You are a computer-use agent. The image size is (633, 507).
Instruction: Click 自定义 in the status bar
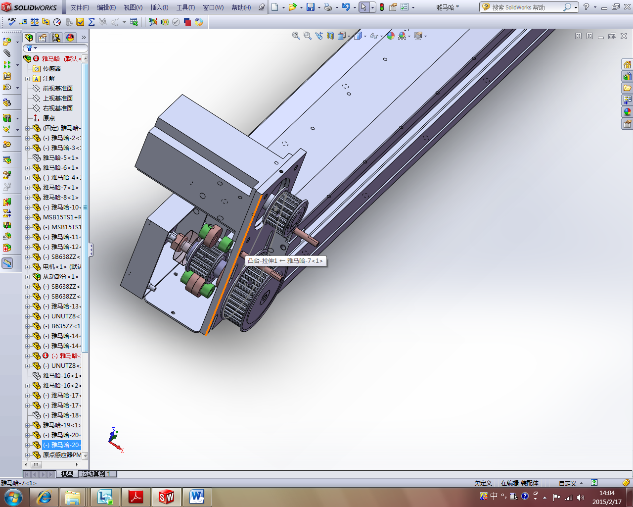pyautogui.click(x=568, y=483)
